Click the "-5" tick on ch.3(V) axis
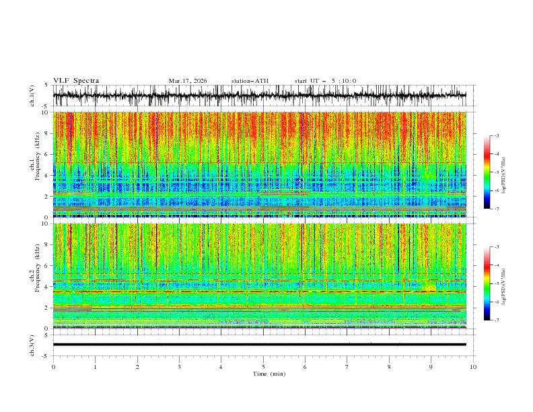The image size is (533, 412). [x=46, y=356]
